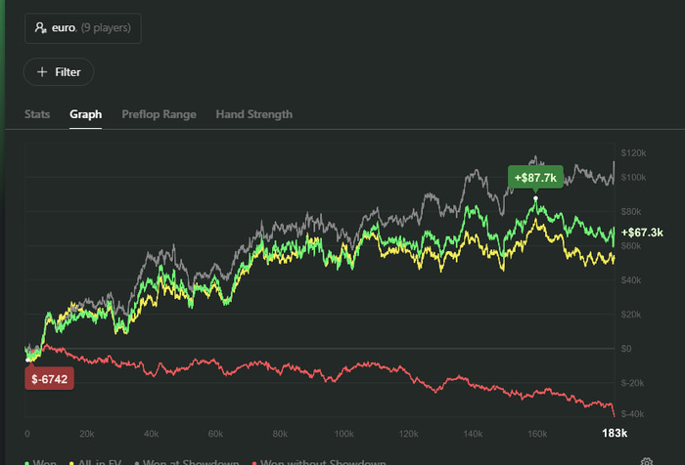The image size is (685, 465).
Task: Click the 183k hand count label
Action: (614, 433)
